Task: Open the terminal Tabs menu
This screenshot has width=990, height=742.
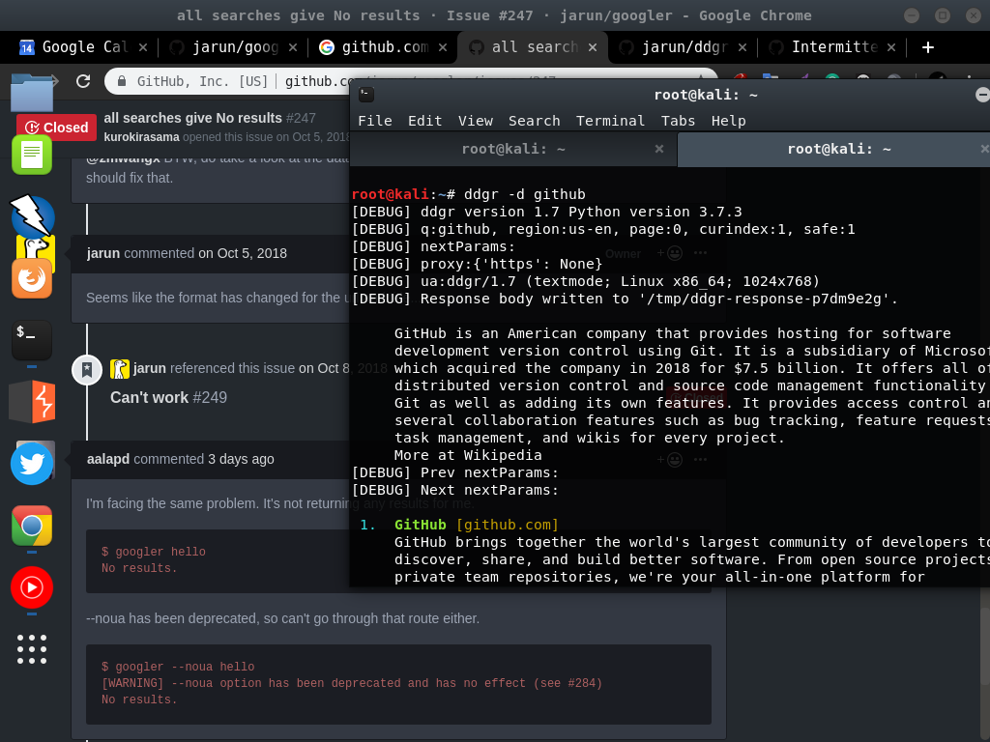Action: pos(678,121)
